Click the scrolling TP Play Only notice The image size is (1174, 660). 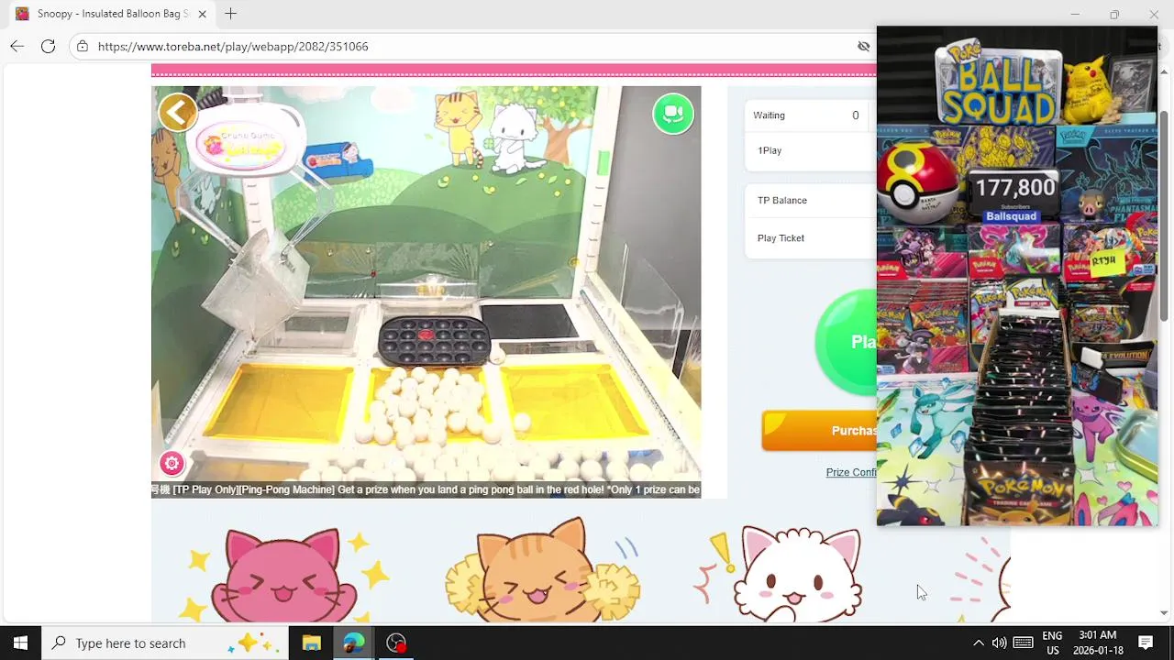[426, 489]
